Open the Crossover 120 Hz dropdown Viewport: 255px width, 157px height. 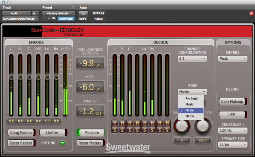pos(233,130)
